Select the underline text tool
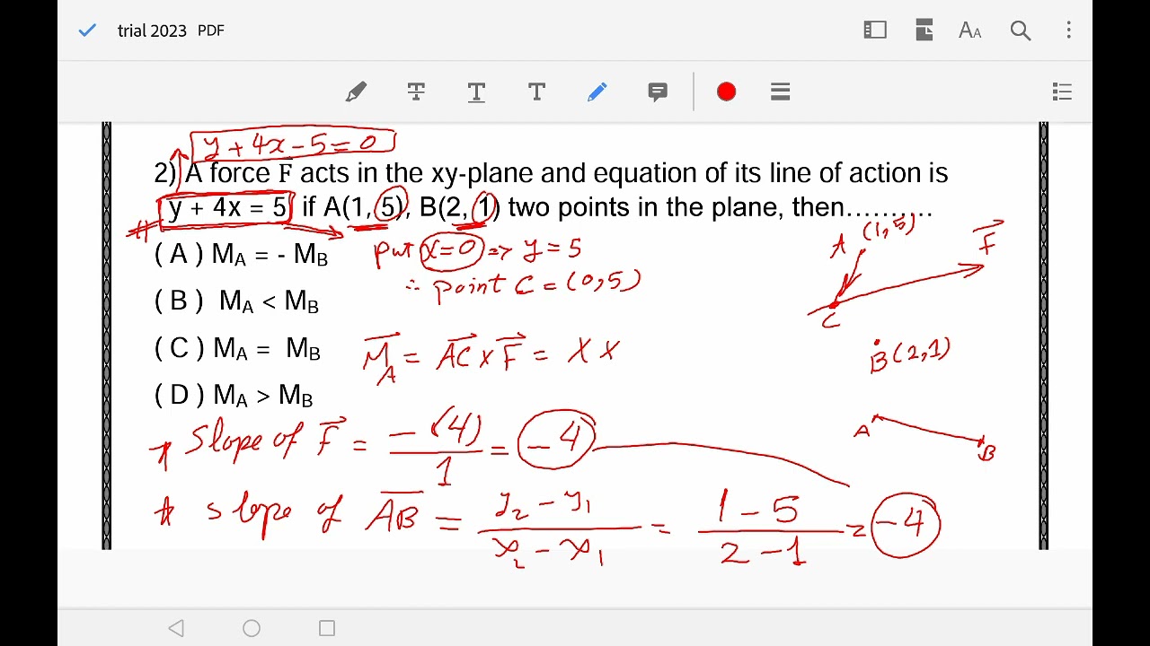Image resolution: width=1150 pixels, height=646 pixels. click(476, 92)
